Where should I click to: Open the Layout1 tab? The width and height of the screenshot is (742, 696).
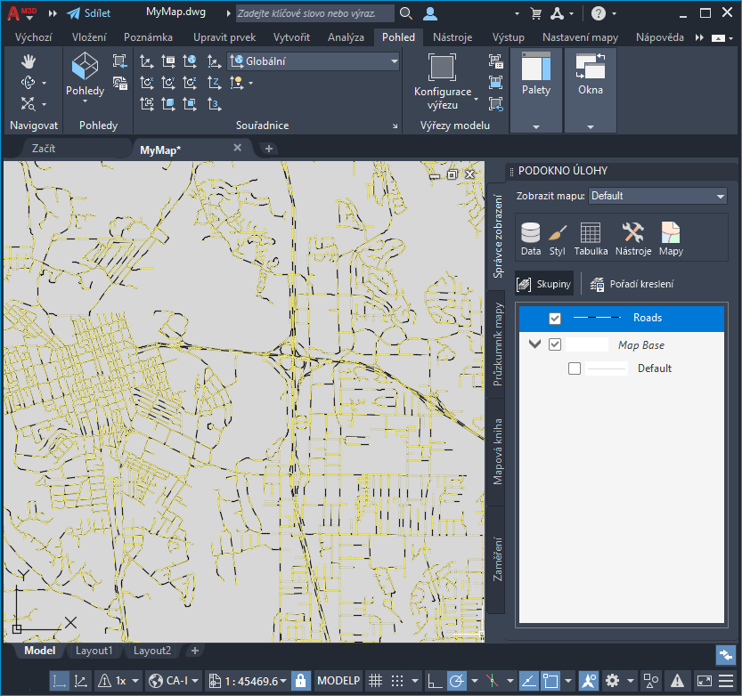(94, 651)
